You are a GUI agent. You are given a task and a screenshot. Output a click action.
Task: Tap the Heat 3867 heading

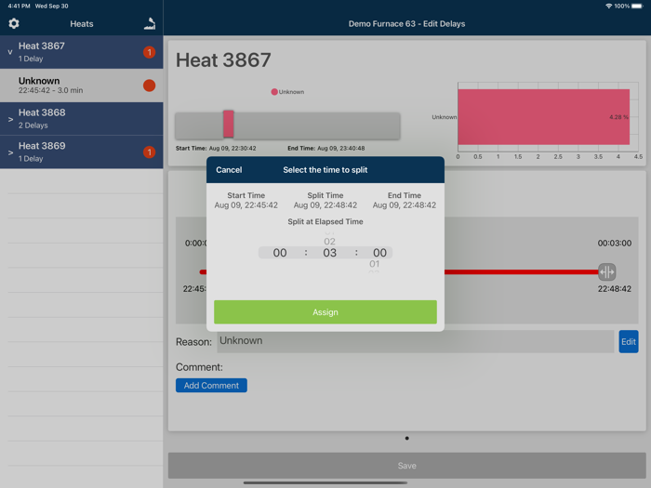223,60
